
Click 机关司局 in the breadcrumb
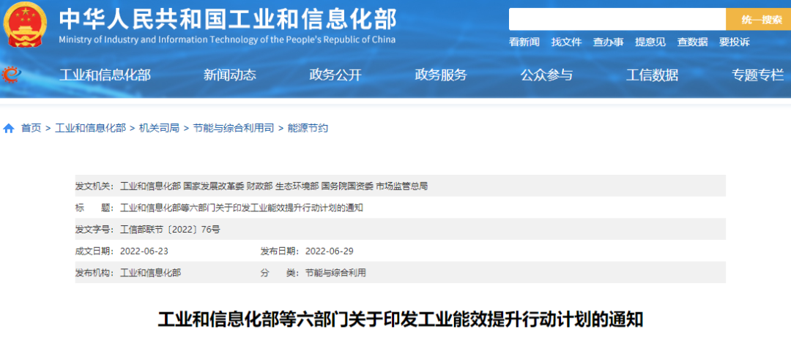coord(159,128)
